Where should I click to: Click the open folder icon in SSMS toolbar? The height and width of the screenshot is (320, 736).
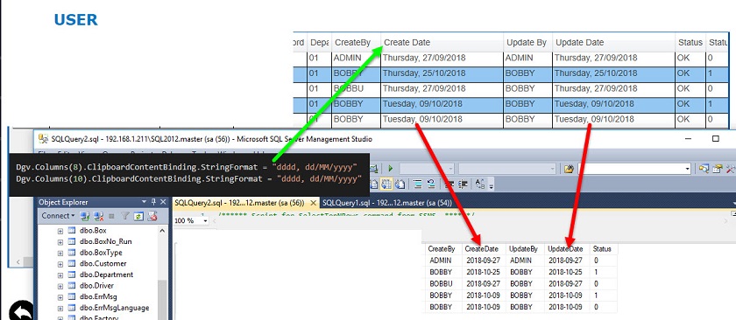[569, 169]
